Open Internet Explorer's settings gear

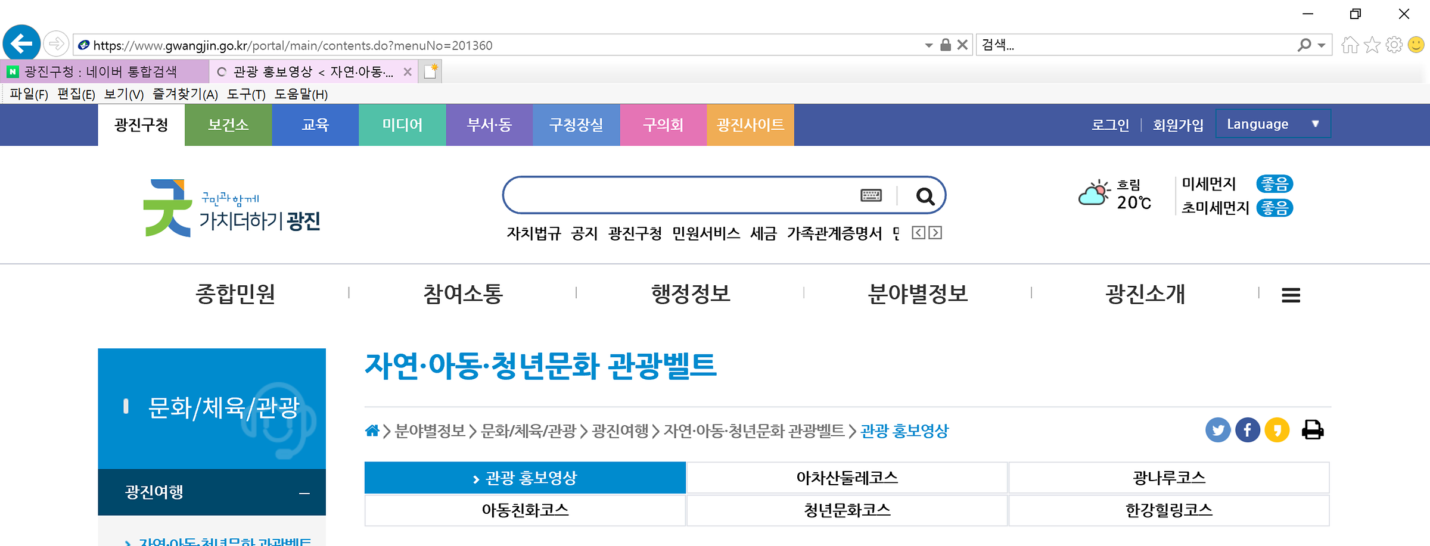pos(1393,44)
